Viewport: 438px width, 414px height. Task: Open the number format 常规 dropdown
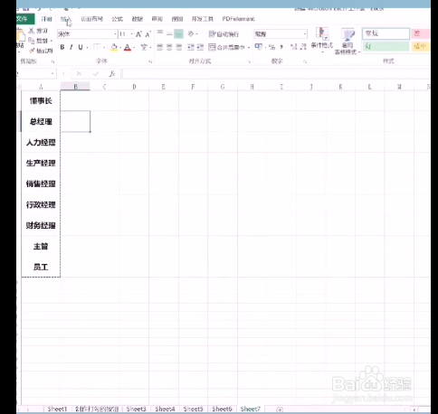(x=305, y=34)
